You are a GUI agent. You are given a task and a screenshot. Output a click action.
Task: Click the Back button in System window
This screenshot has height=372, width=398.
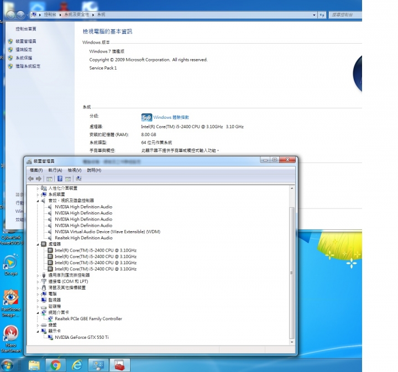coord(11,15)
